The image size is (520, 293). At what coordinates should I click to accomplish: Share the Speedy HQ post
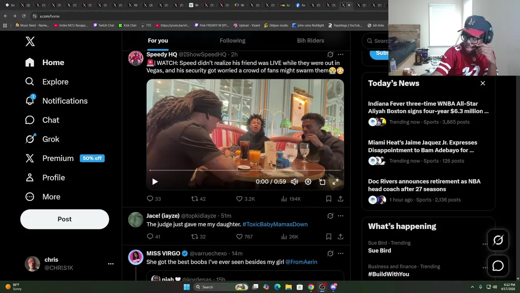[340, 199]
